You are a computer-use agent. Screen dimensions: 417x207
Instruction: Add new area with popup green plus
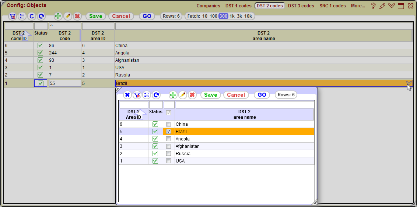tap(173, 95)
